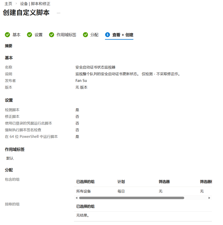This screenshot has width=223, height=225.
Task: Click the 筛选器 column header
Action: pos(164,182)
